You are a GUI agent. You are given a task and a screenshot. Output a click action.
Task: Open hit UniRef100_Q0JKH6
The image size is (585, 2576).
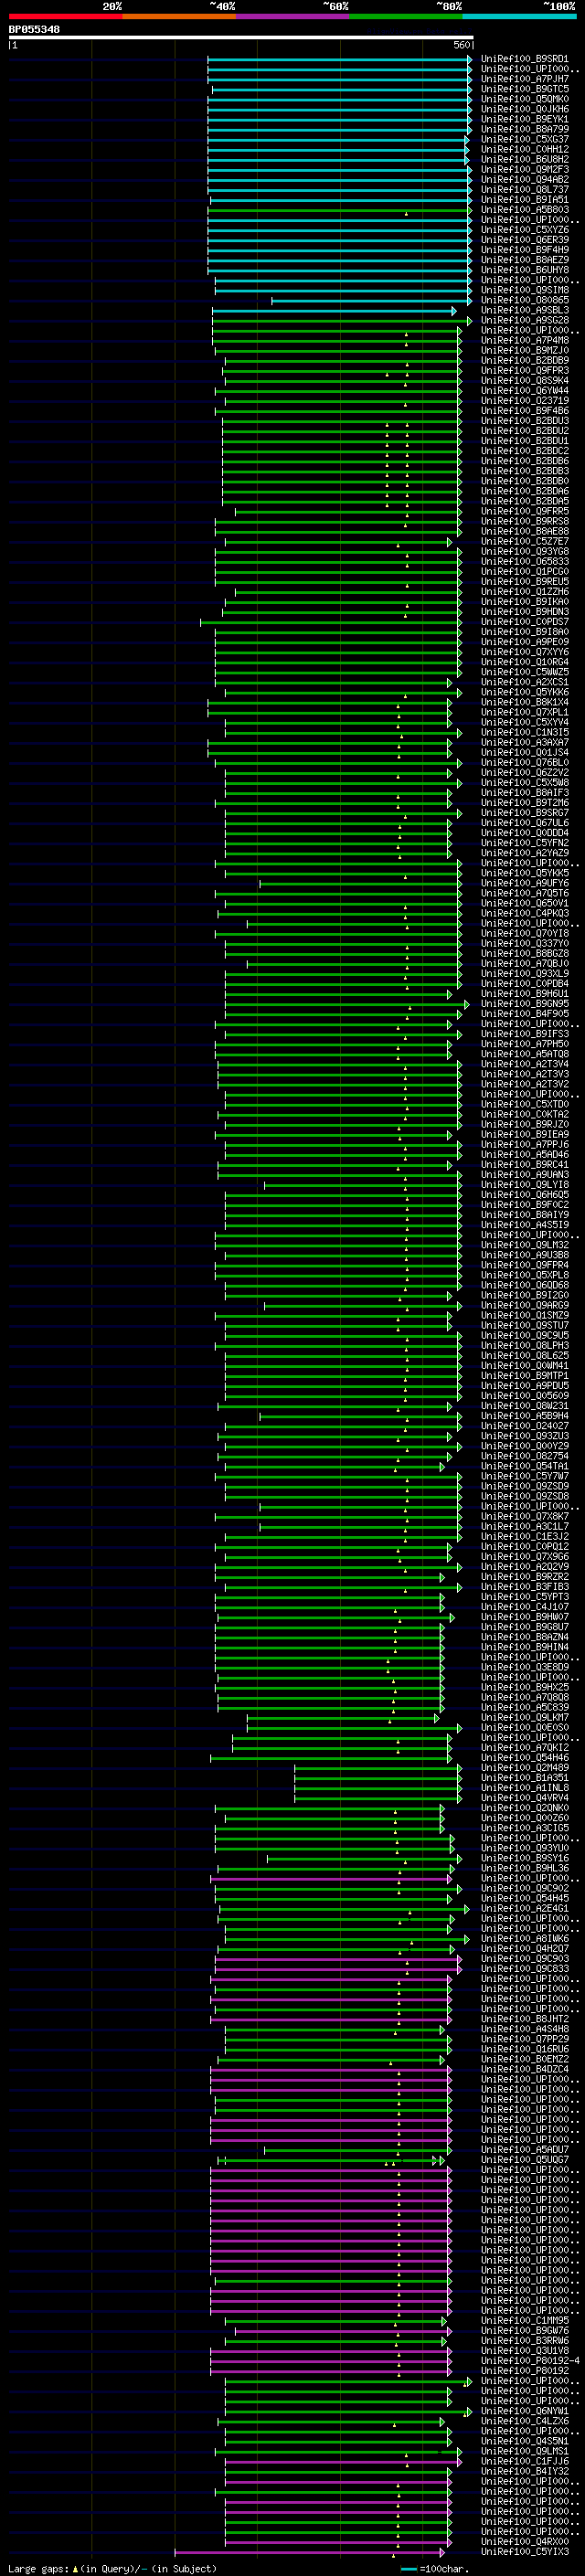(x=525, y=109)
